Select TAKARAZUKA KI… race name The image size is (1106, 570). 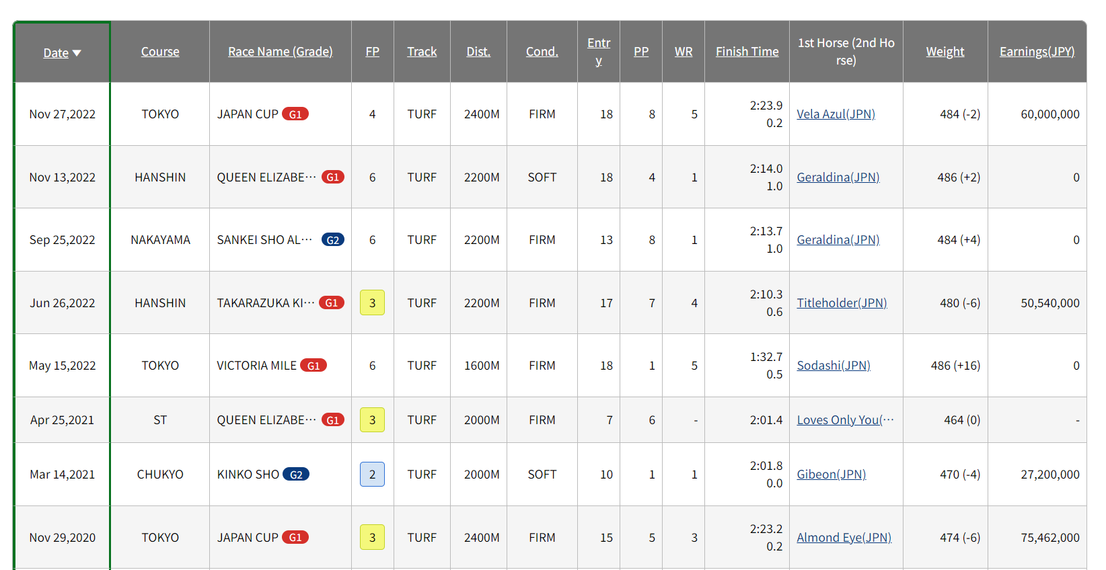pyautogui.click(x=266, y=303)
